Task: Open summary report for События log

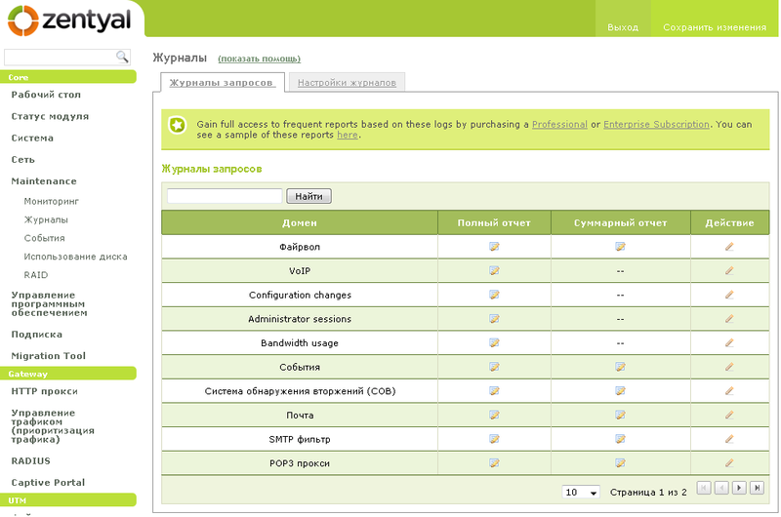Action: (x=620, y=367)
